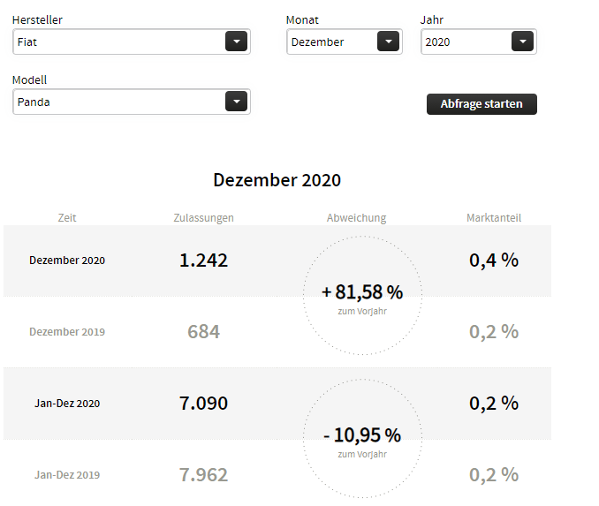Click the +81,58 % deviation circle
599x506 pixels.
pyautogui.click(x=362, y=296)
